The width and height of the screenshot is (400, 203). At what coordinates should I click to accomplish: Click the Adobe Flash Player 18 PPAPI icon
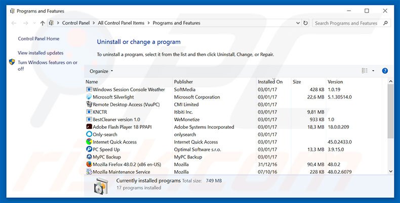coord(89,127)
